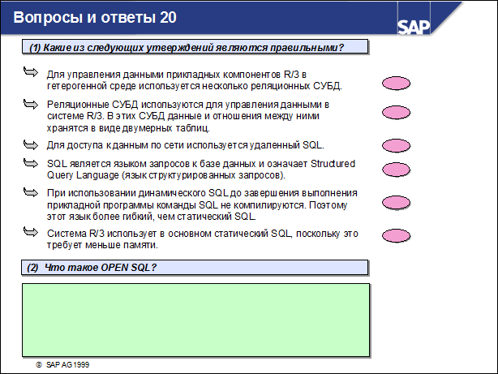Click statement text about dynamic SQL flexibility
Image resolution: width=498 pixels, height=374 pixels.
[201, 204]
